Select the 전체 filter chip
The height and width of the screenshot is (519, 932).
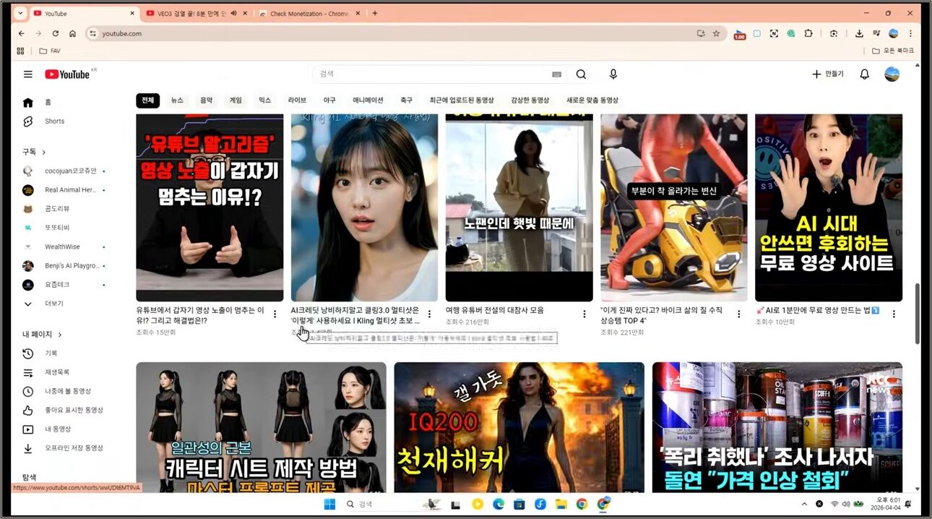(148, 100)
